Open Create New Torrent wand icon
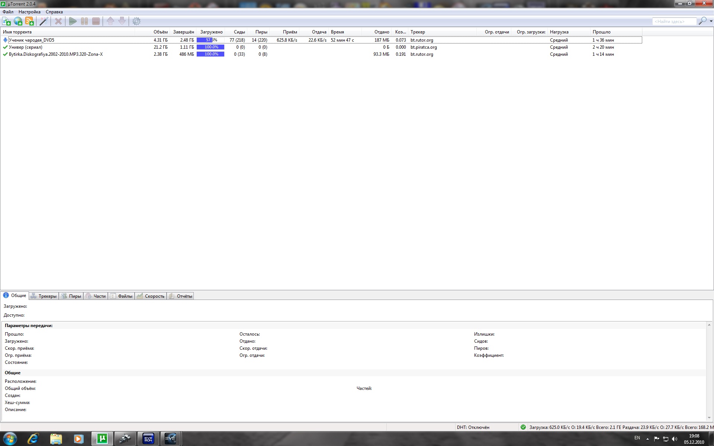 click(44, 21)
